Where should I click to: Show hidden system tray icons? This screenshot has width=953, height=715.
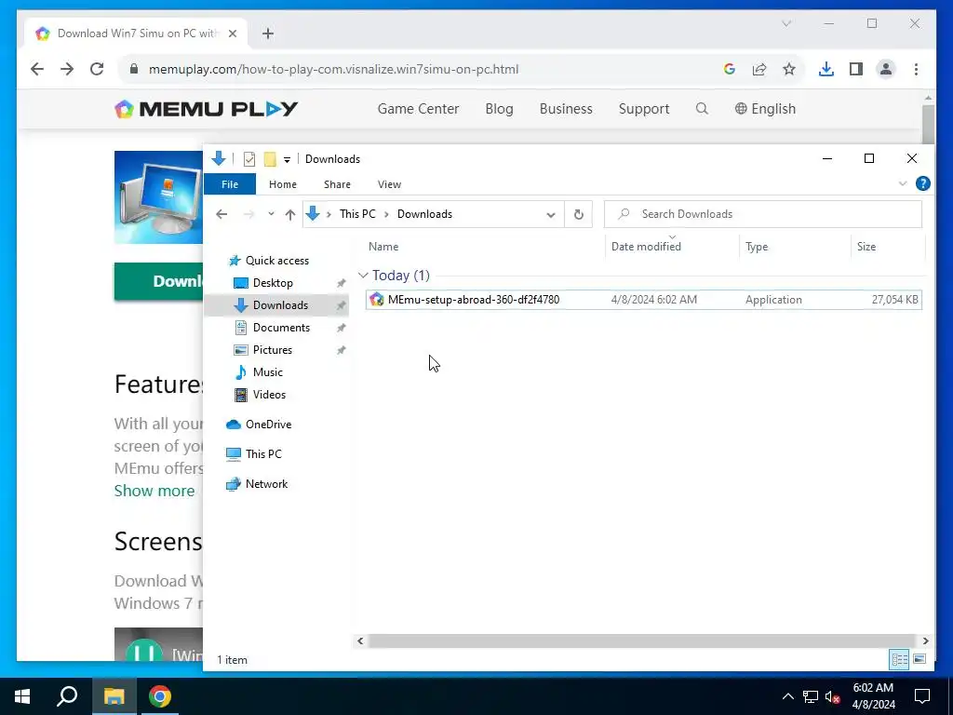tap(787, 696)
